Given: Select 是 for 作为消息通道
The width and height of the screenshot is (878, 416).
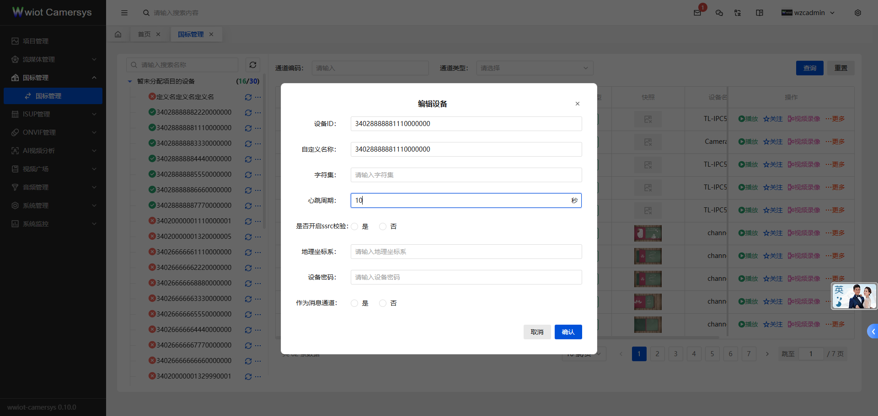Looking at the screenshot, I should (x=354, y=303).
